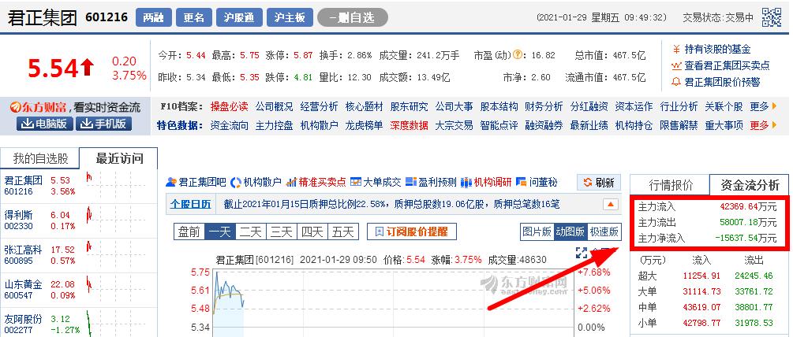Open the 个股日历 link

click(x=190, y=204)
